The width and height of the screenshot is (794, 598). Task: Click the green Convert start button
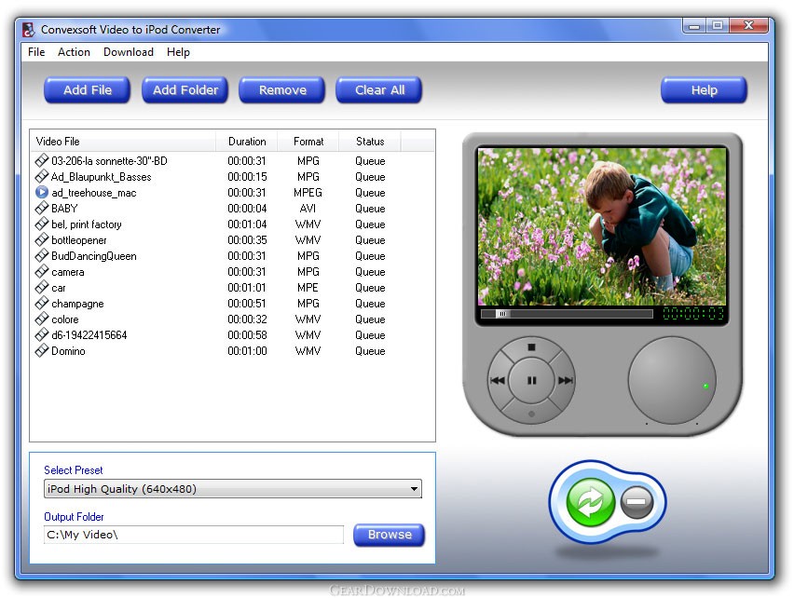pos(591,502)
